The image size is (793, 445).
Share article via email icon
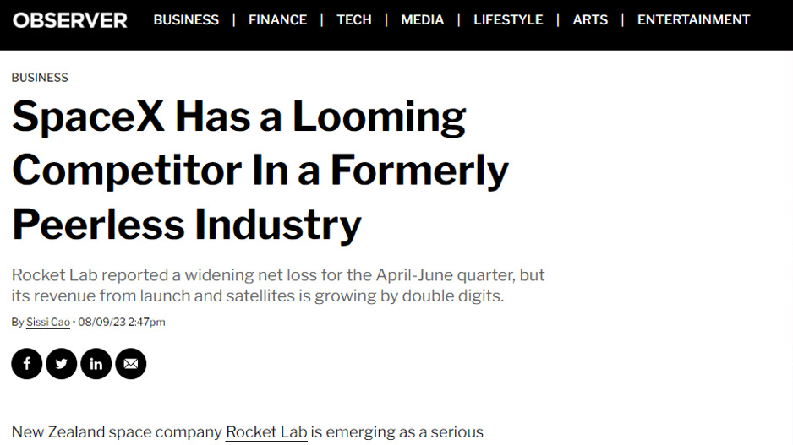click(131, 364)
